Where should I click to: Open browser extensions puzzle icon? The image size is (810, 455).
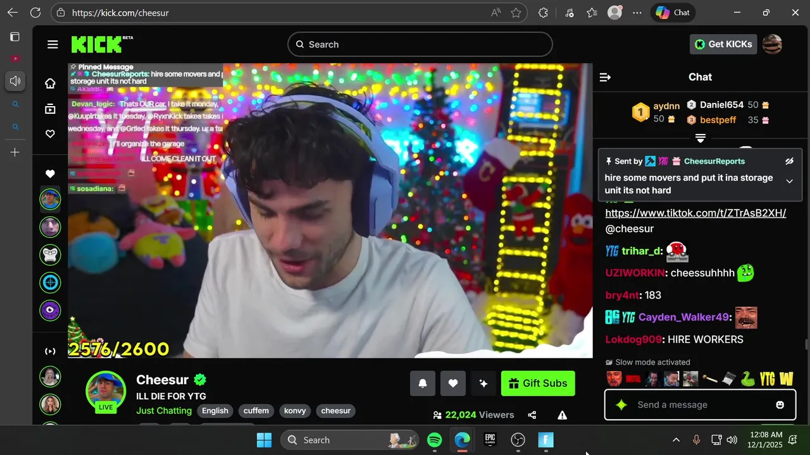coord(543,13)
